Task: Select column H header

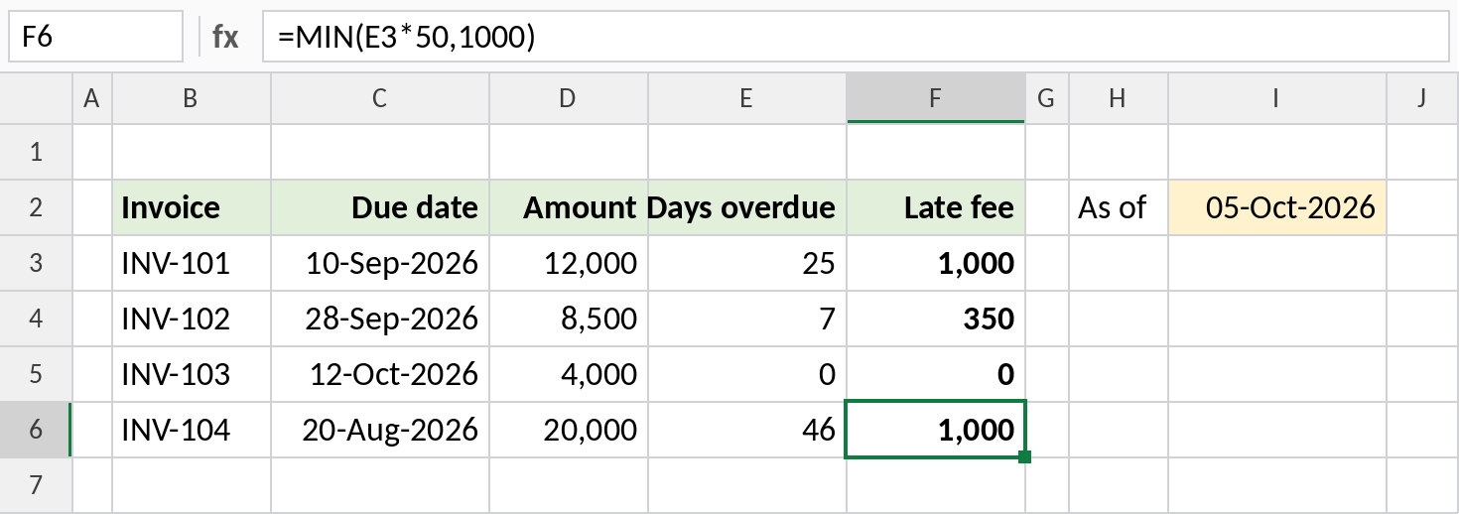Action: [x=1118, y=97]
